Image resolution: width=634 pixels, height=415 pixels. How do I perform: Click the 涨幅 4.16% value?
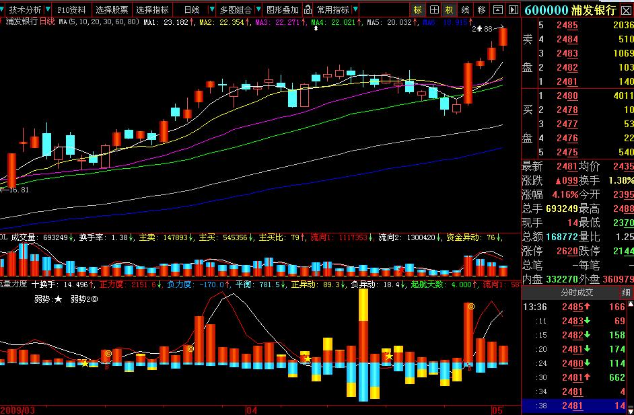[x=565, y=194]
